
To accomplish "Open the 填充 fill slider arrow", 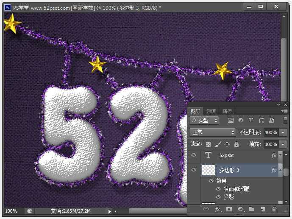I will pyautogui.click(x=283, y=144).
